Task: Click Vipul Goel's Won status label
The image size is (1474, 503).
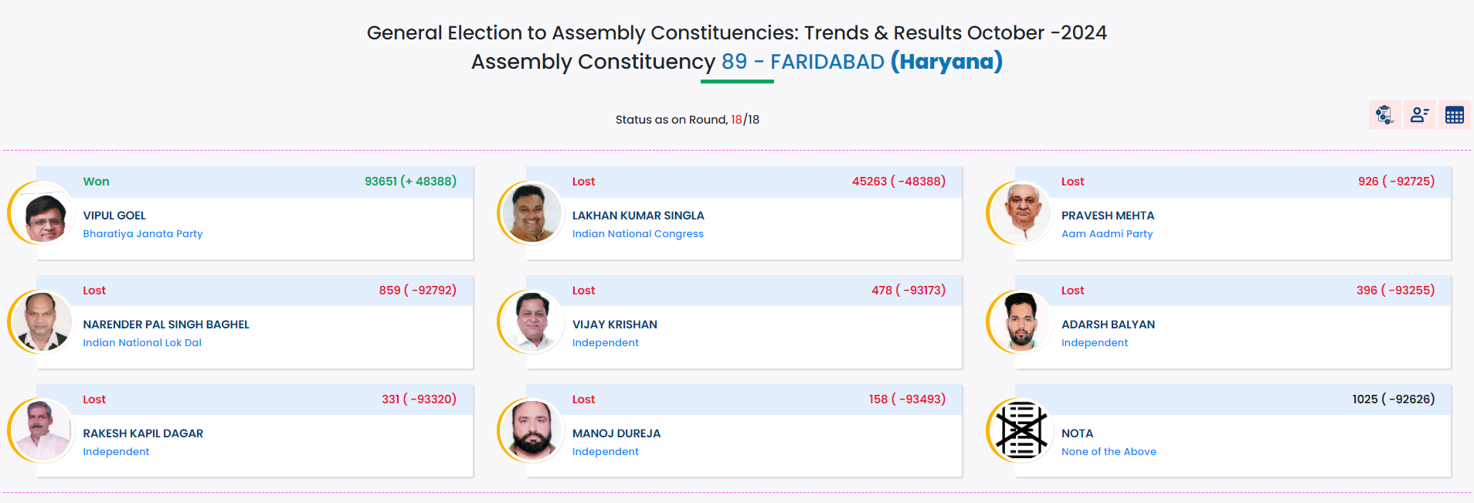Action: [96, 182]
